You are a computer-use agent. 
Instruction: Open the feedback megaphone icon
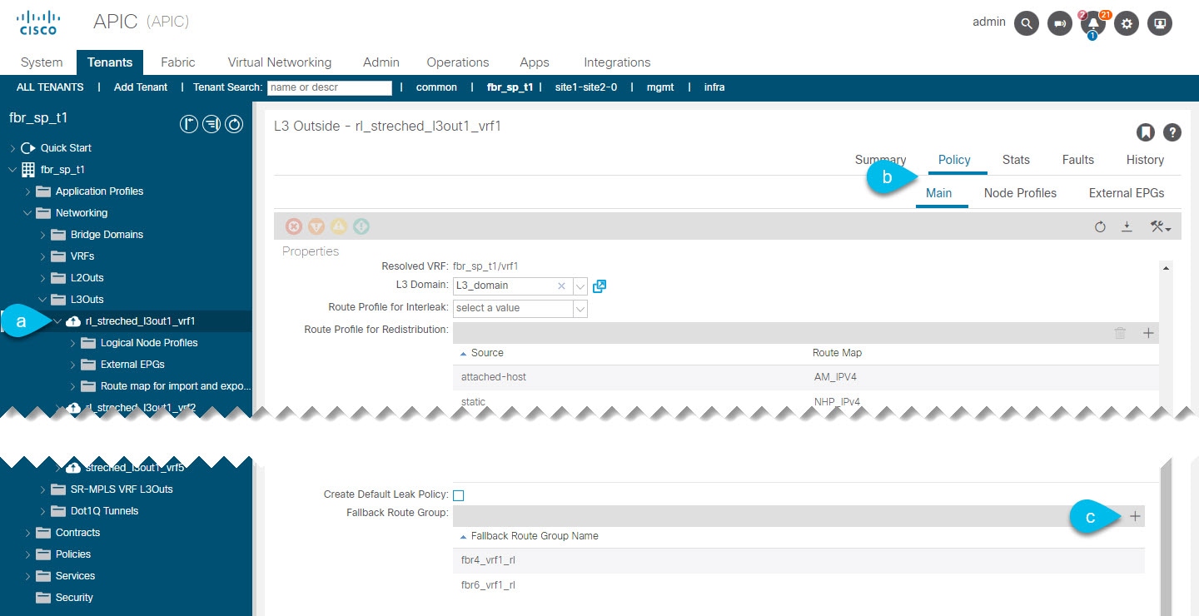click(1059, 23)
